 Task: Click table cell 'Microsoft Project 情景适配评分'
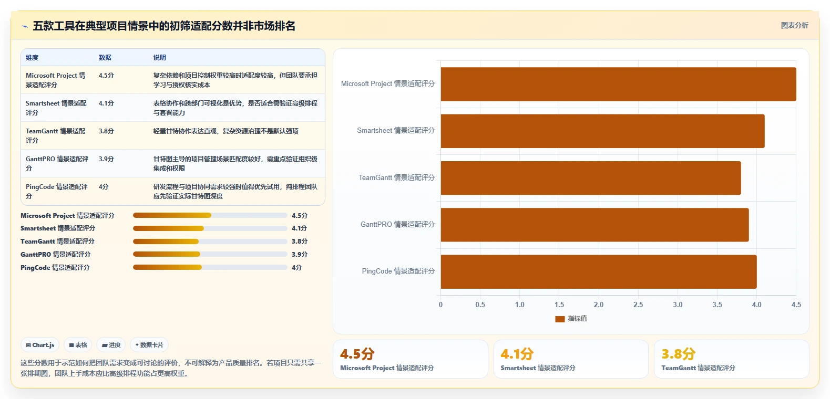click(x=57, y=80)
